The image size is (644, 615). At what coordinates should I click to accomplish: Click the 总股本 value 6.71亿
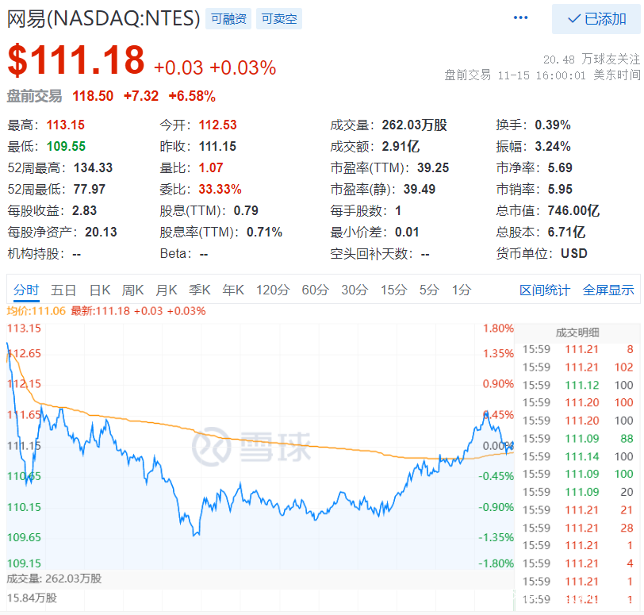tap(566, 232)
